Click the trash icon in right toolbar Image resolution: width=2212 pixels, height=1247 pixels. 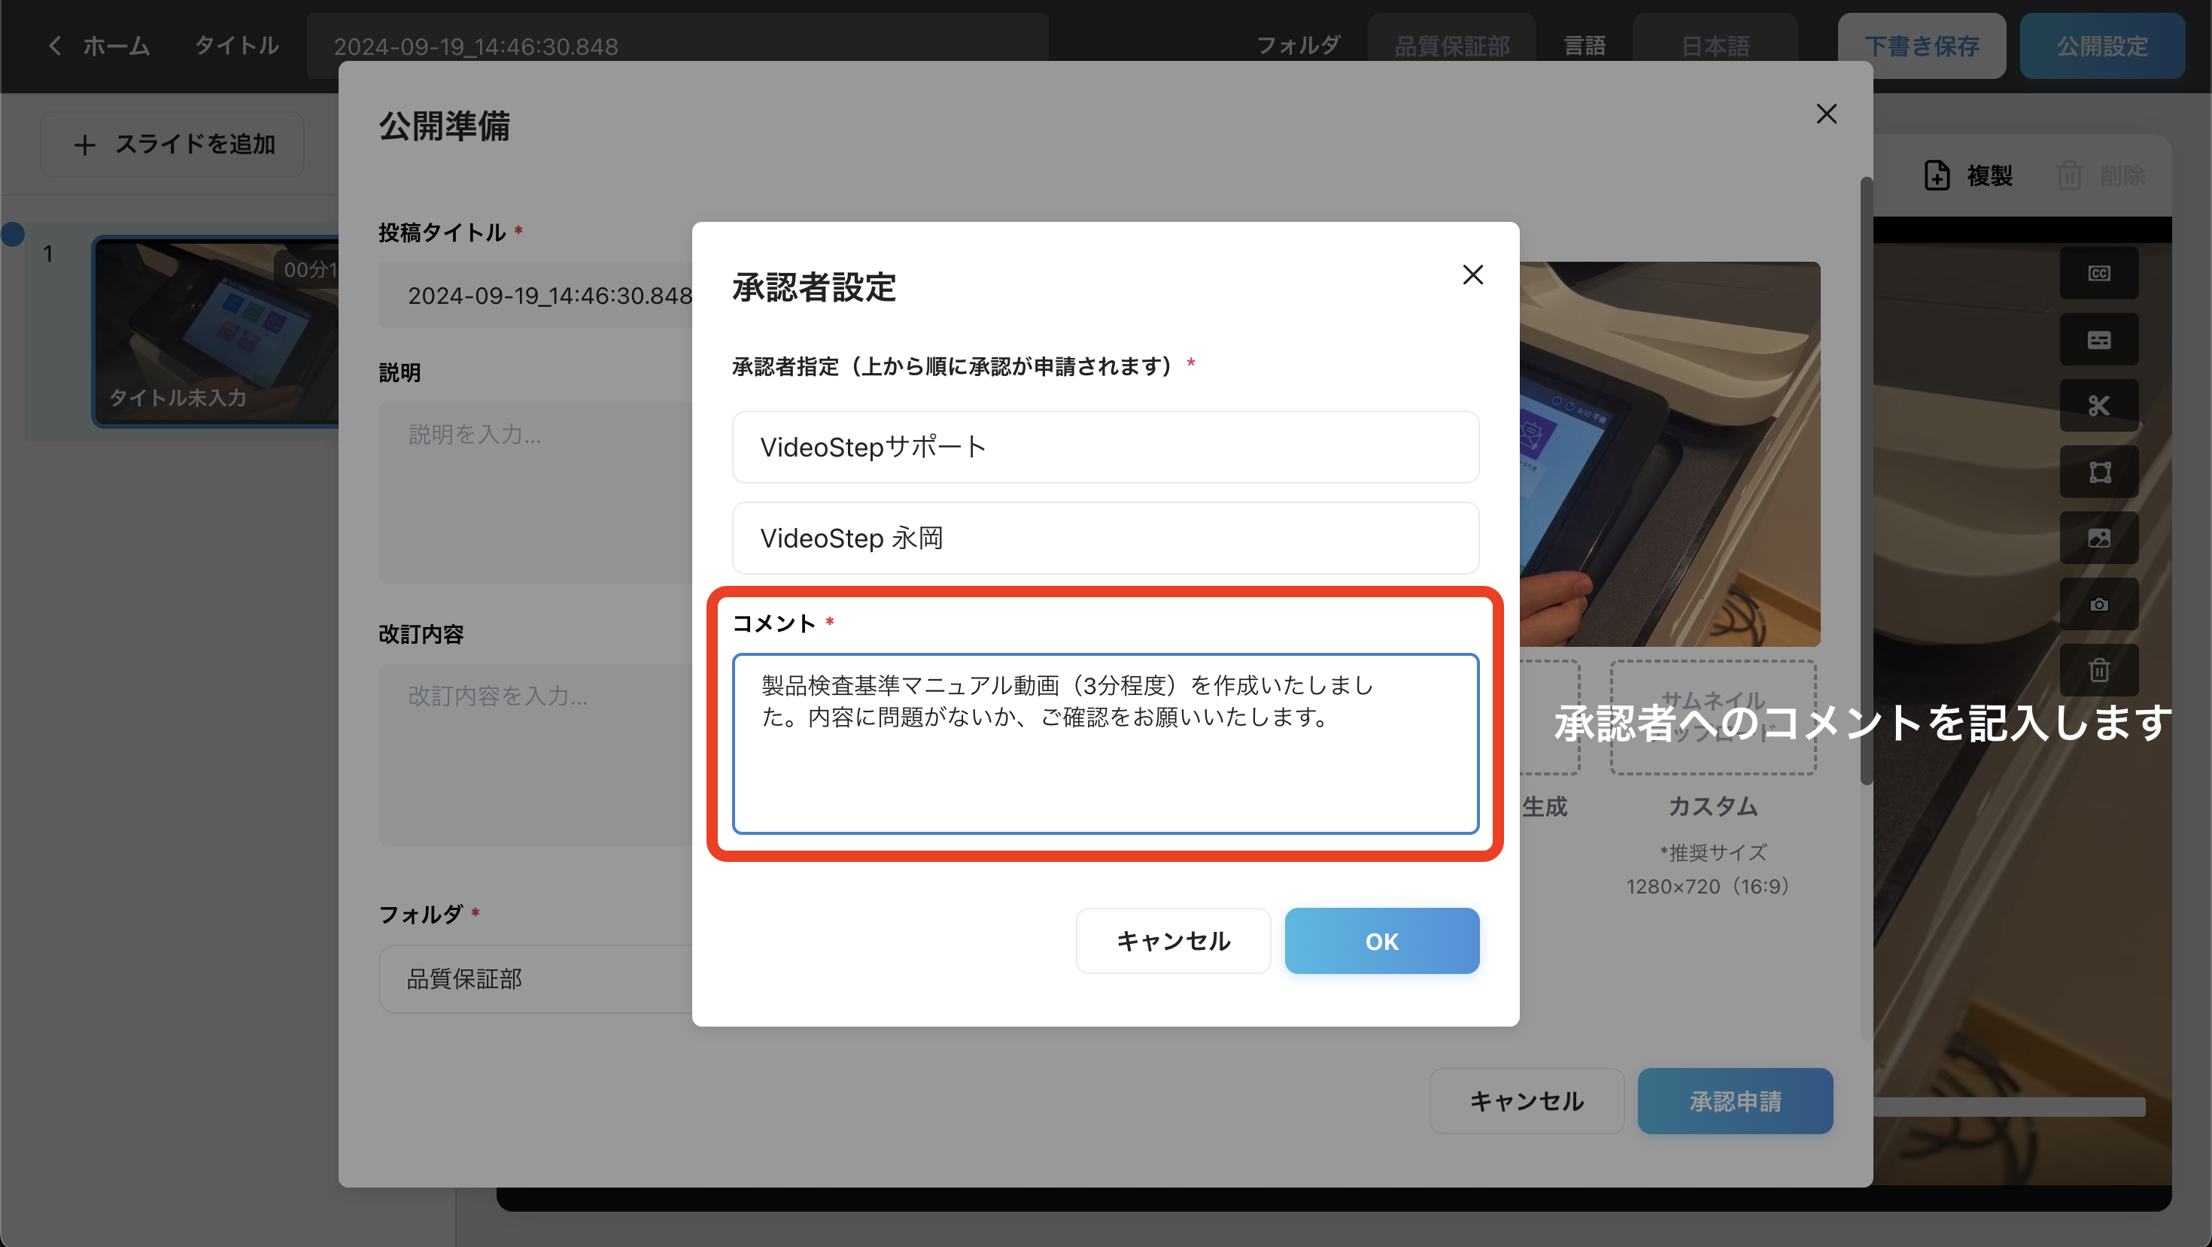click(x=2098, y=669)
